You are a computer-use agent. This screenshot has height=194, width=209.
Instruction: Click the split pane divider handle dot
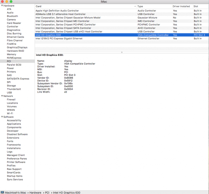(x=122, y=52)
